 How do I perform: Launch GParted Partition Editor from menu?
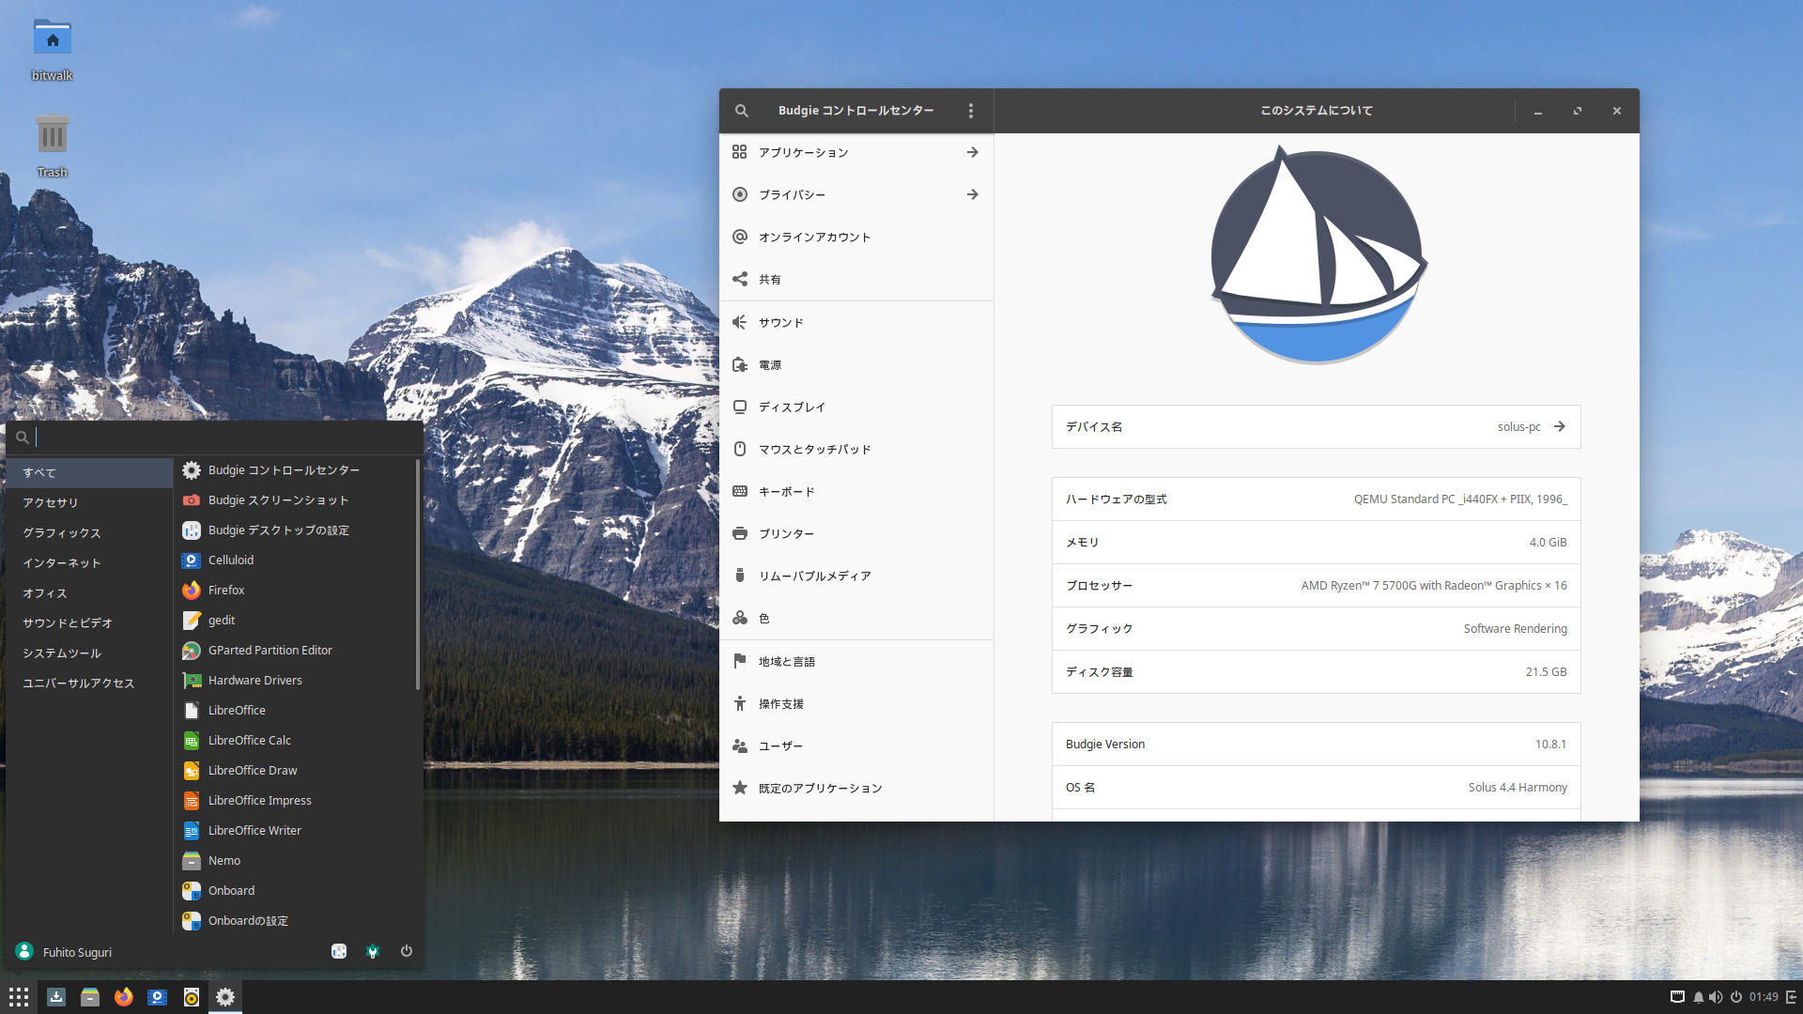coord(270,650)
